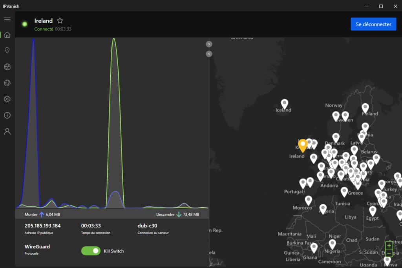
Task: Open the Locations pin icon in sidebar
Action: click(x=7, y=50)
